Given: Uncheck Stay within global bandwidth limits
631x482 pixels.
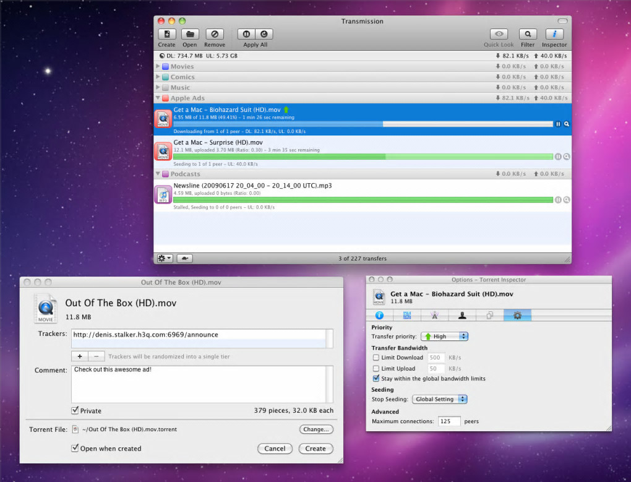Looking at the screenshot, I should (x=376, y=379).
